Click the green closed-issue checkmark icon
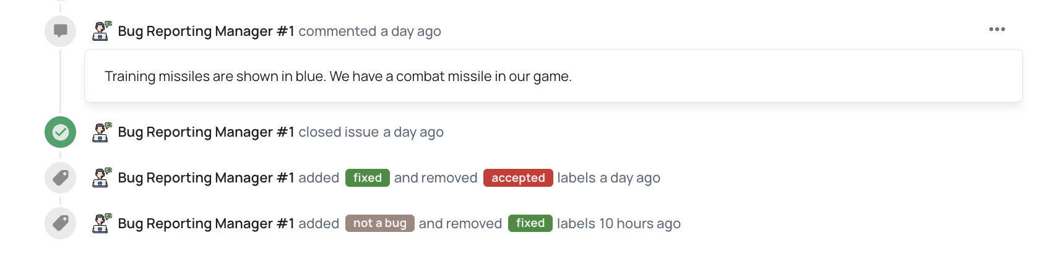 point(60,132)
